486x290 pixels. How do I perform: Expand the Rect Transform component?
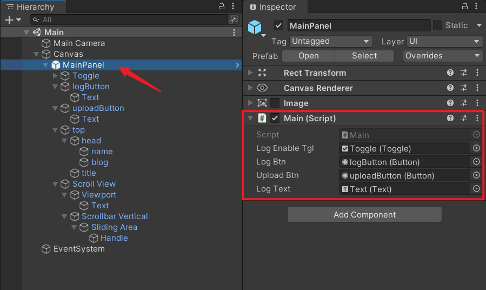250,72
